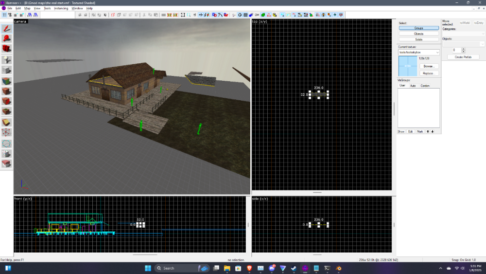Click the current texture preview swatch
Image resolution: width=486 pixels, height=274 pixels.
408,66
